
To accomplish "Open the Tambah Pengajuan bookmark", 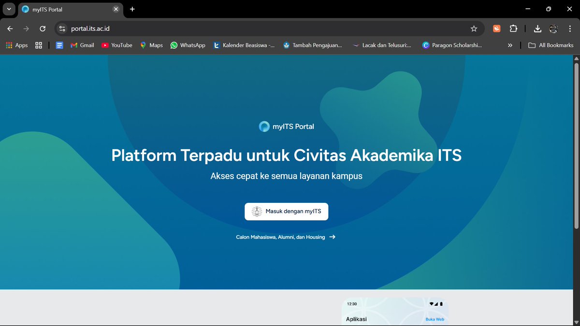I will coord(313,45).
